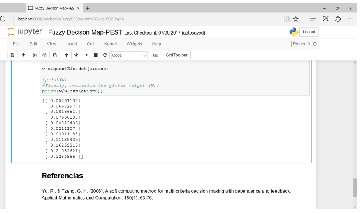This screenshot has width=362, height=214.
Task: Click code line w=eigenn+Efn.dot(eigenn)
Action: [75, 69]
